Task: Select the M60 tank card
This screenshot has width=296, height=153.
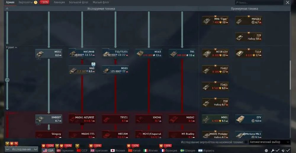Action: (82, 70)
